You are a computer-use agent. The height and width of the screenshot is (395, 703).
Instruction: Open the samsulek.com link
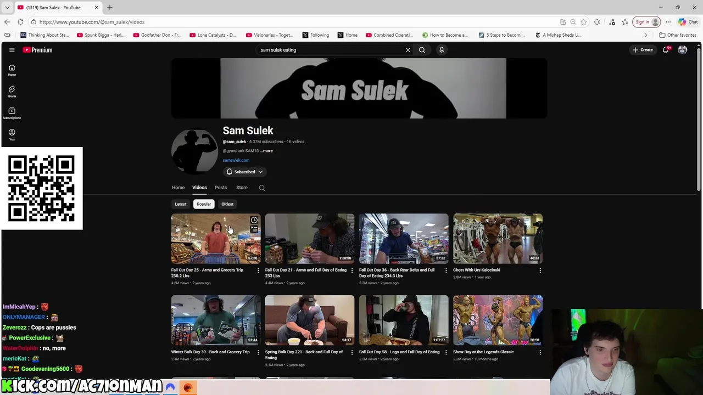coord(236,160)
